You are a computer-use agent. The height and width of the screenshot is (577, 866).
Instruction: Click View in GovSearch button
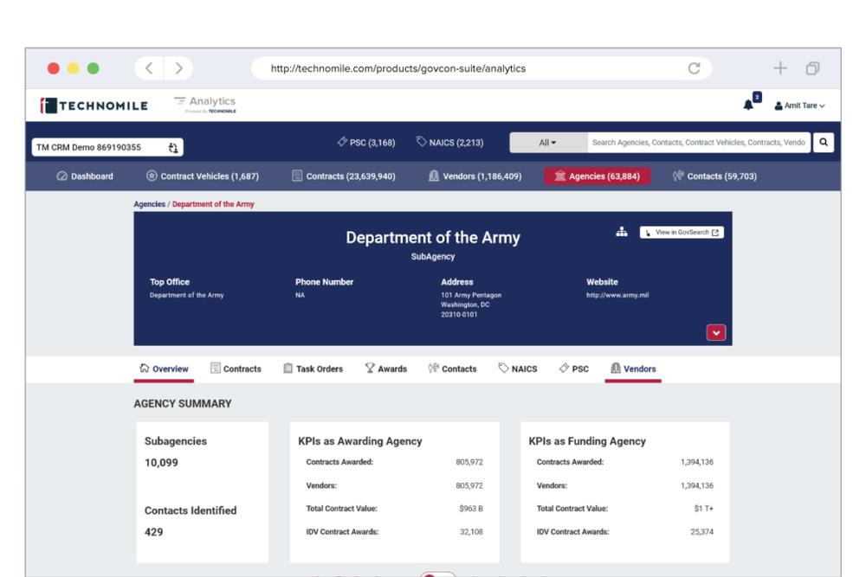pos(682,232)
